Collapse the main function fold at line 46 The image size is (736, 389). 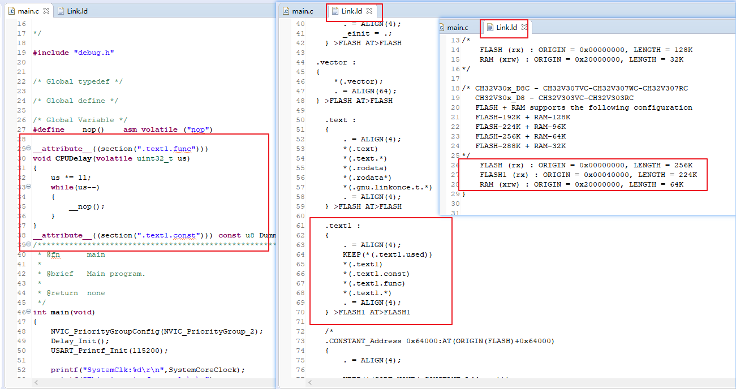click(29, 312)
